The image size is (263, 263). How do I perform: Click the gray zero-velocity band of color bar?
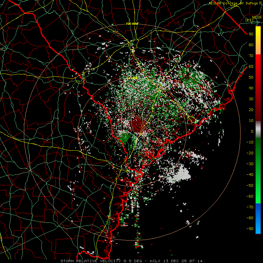[258, 129]
